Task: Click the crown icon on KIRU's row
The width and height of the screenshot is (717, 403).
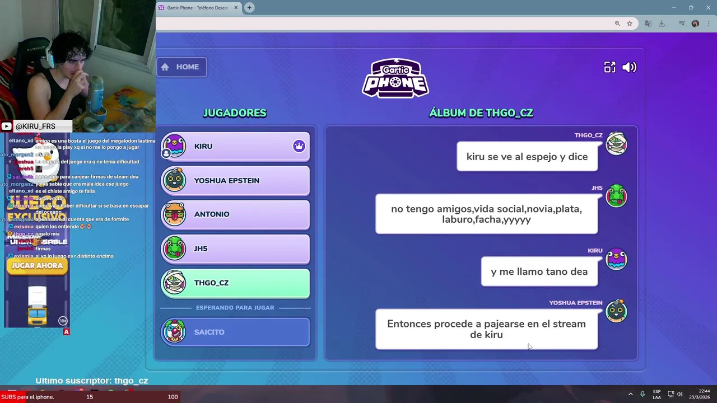Action: (299, 146)
